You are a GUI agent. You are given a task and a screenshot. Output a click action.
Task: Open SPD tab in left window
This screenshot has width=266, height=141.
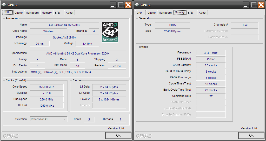(58, 13)
